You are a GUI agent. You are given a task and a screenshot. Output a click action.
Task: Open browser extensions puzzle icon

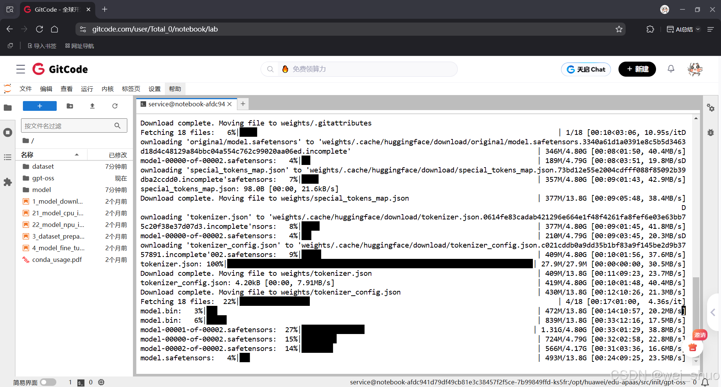[x=650, y=29]
